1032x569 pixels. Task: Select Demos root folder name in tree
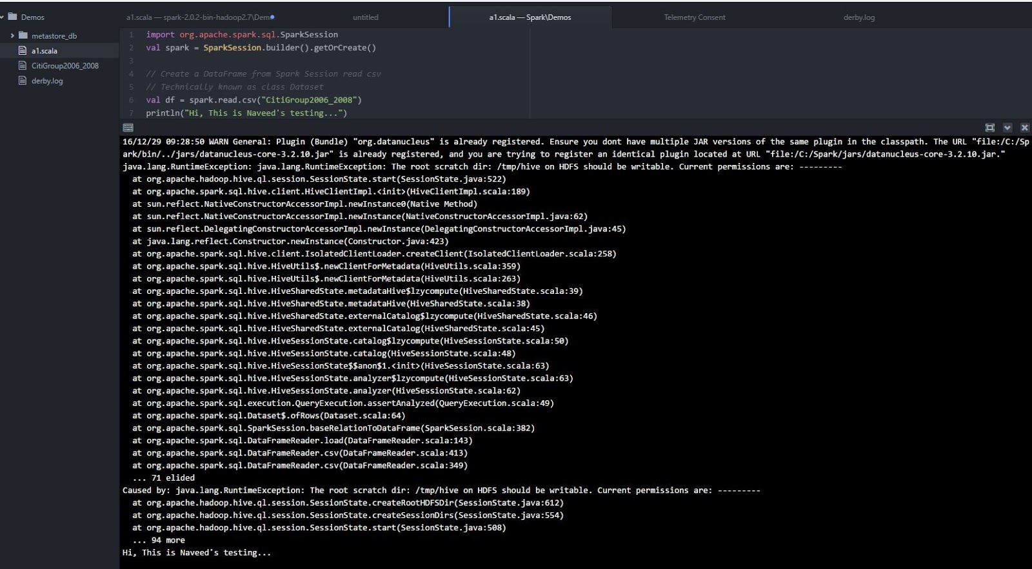tap(33, 17)
